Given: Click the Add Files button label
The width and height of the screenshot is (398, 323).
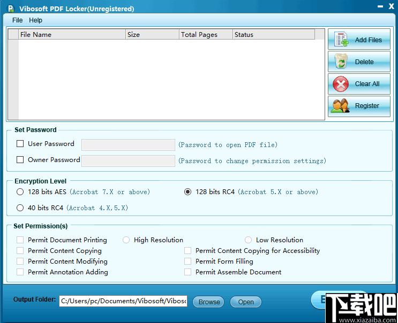Looking at the screenshot, I should coord(369,40).
